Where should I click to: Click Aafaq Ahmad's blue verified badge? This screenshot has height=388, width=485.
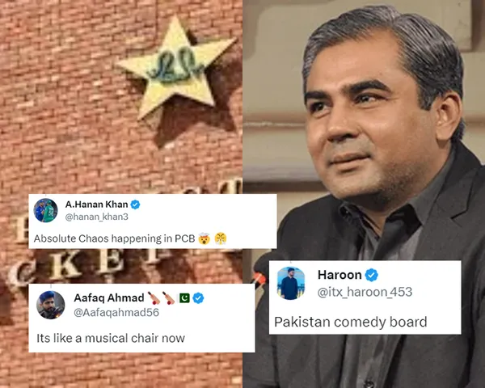[198, 298]
